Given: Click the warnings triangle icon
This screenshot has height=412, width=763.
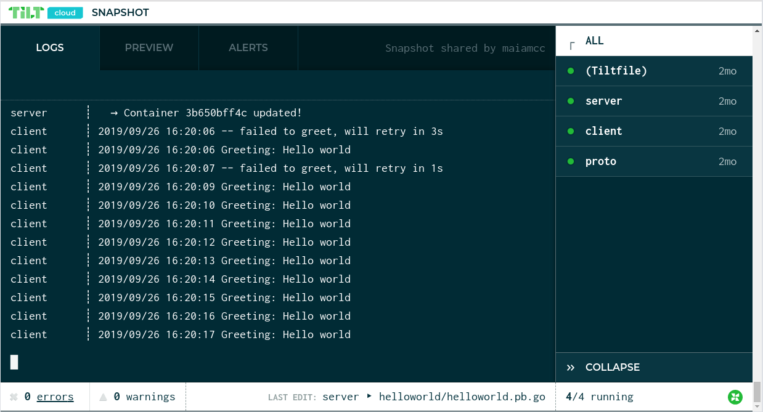Looking at the screenshot, I should coord(104,397).
